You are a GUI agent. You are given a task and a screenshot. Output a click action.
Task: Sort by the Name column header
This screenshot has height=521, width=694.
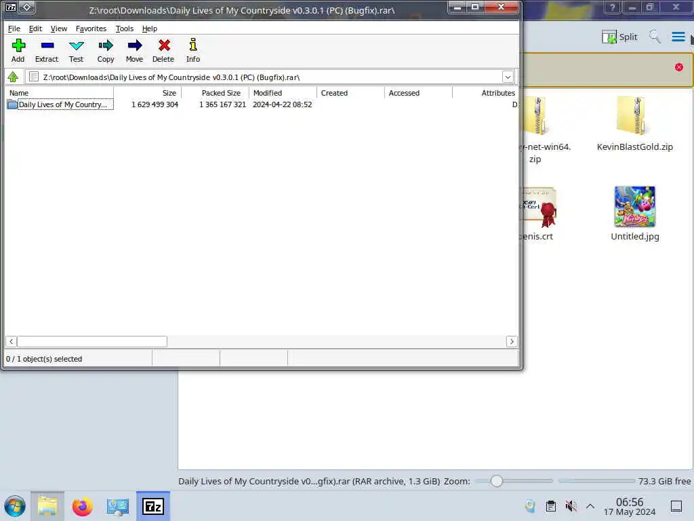coord(60,93)
